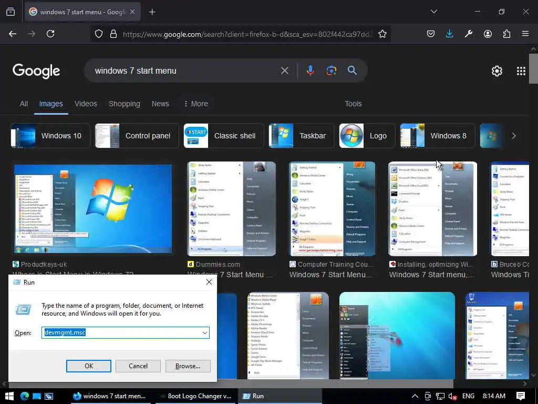This screenshot has width=538, height=404.
Task: Close the windows 7 start menu tab
Action: point(132,12)
